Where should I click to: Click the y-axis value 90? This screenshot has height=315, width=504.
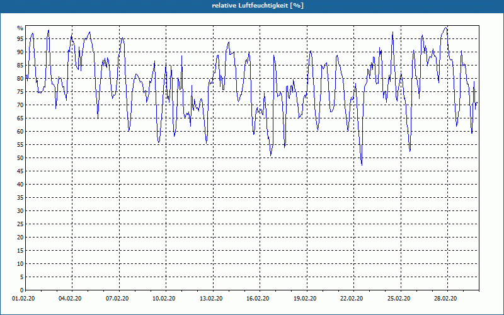20,52
